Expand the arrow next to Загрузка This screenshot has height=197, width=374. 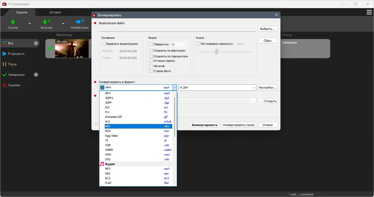pyautogui.click(x=63, y=24)
